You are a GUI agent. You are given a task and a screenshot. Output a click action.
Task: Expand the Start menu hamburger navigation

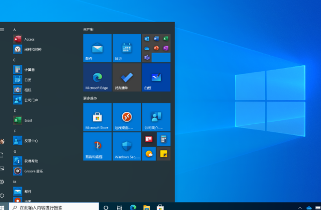pyautogui.click(x=2, y=29)
